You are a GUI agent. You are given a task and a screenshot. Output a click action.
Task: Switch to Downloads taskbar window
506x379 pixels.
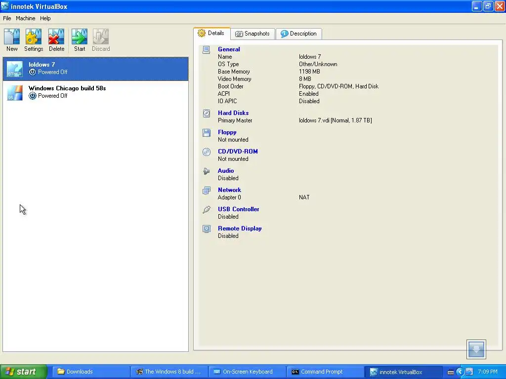click(91, 372)
